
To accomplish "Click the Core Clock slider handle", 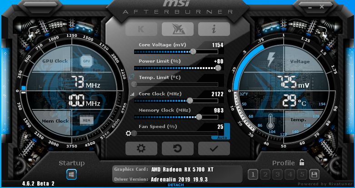I will coord(190,101).
